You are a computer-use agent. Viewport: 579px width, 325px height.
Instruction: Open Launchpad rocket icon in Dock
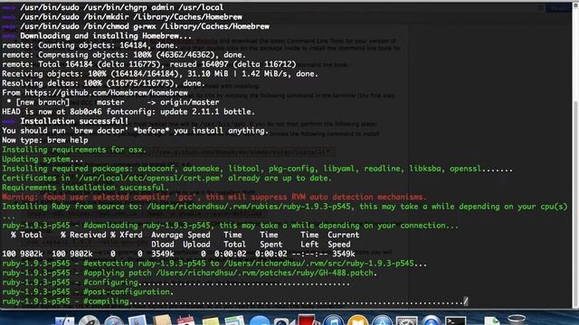pos(89,320)
